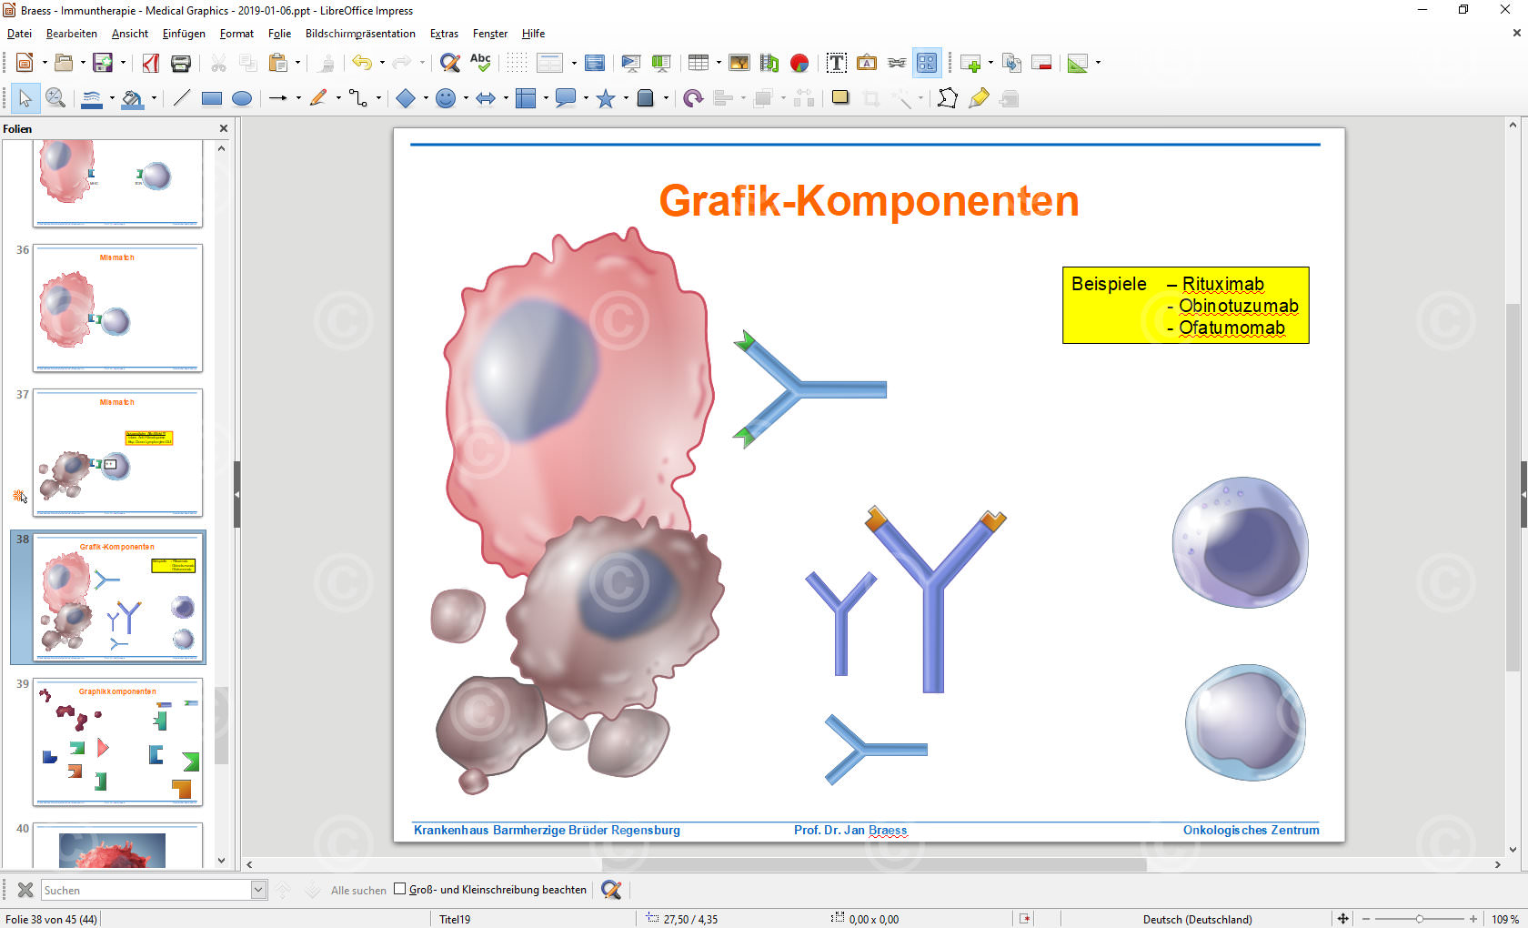Click the spellcheck Abc icon
Screen dimensions: 1528x928
480,63
